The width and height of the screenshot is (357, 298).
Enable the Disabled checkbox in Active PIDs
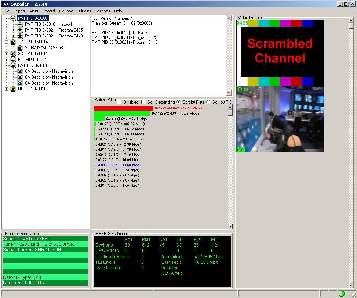point(119,102)
